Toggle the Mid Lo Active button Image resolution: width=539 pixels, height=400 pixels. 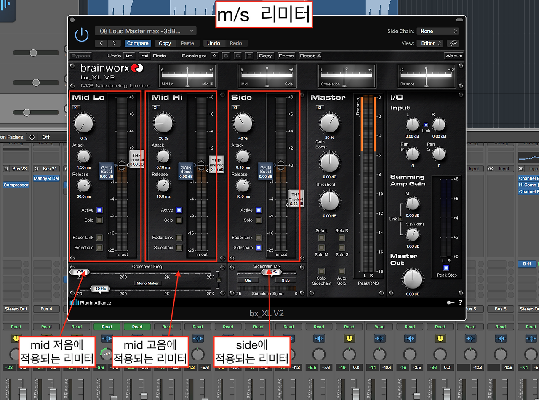99,210
